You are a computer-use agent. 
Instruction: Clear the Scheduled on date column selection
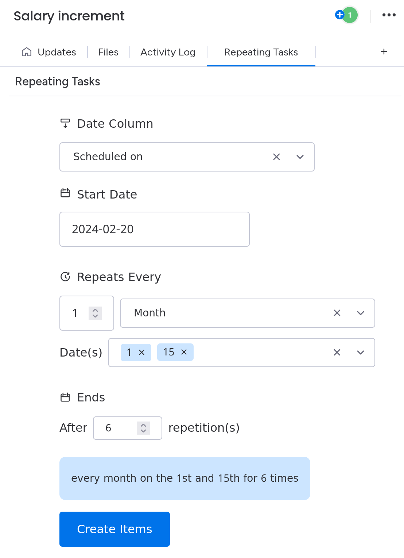276,157
